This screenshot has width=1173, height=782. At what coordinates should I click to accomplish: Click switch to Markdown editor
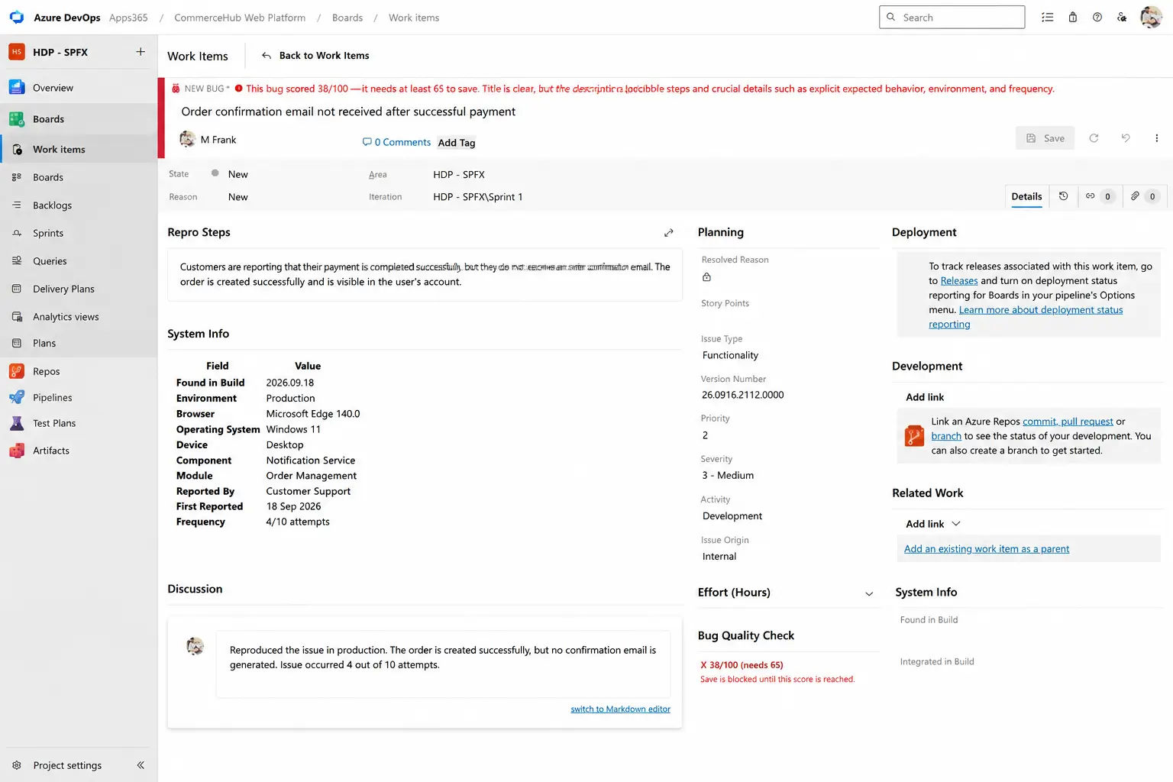(620, 709)
